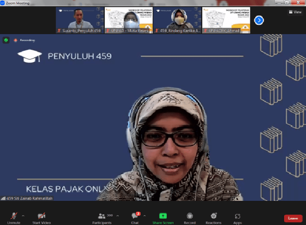Show next participants with blue arrow
Screen dimensions: 306x225
tap(259, 20)
